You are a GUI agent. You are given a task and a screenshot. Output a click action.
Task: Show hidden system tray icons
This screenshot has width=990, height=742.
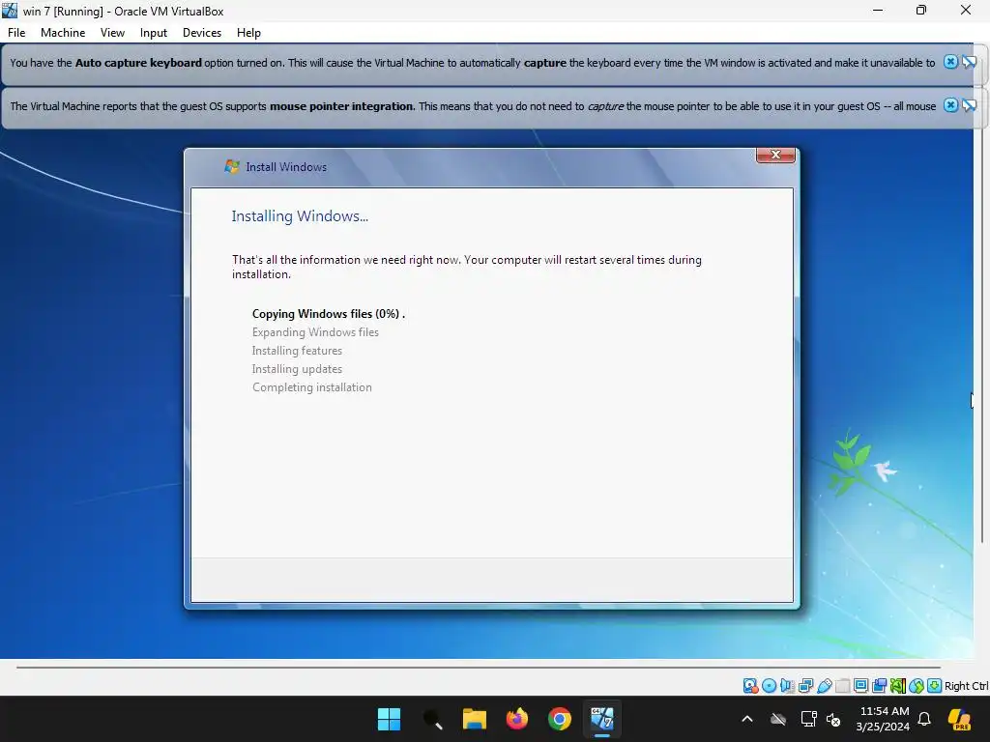pyautogui.click(x=747, y=719)
